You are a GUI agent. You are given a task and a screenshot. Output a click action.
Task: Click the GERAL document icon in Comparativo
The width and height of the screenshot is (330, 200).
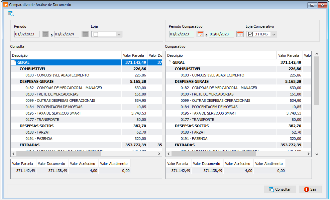[x=169, y=62]
